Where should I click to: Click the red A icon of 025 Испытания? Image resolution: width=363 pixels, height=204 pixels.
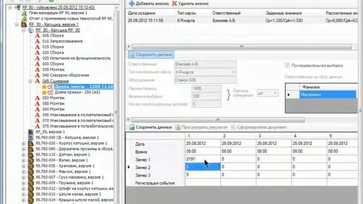click(x=37, y=58)
